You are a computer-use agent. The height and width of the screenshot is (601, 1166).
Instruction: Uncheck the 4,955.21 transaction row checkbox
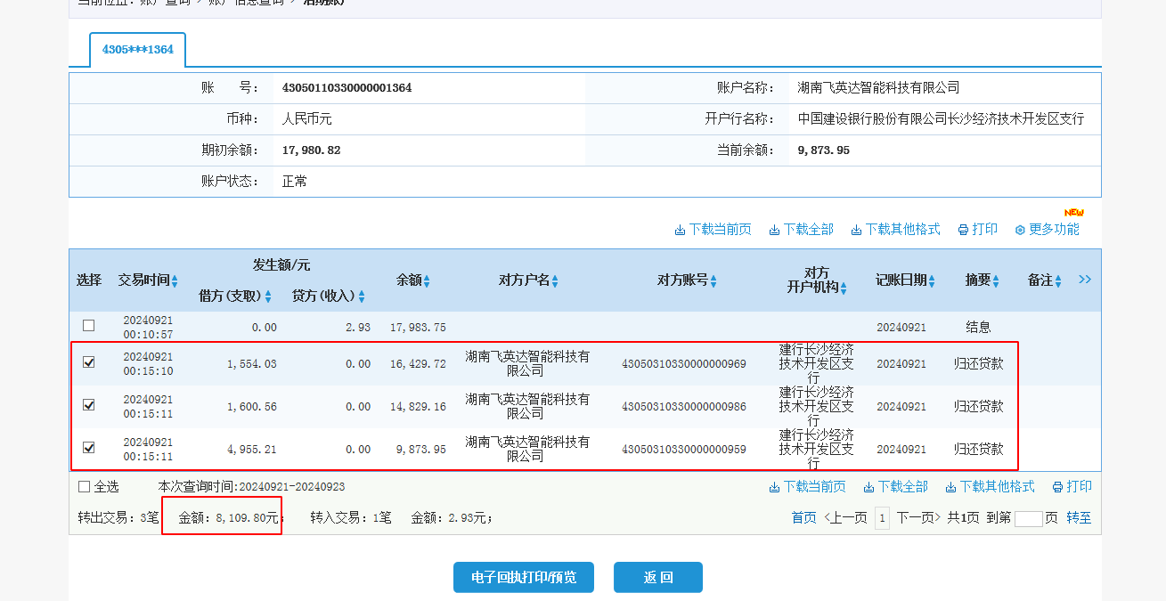pos(88,448)
